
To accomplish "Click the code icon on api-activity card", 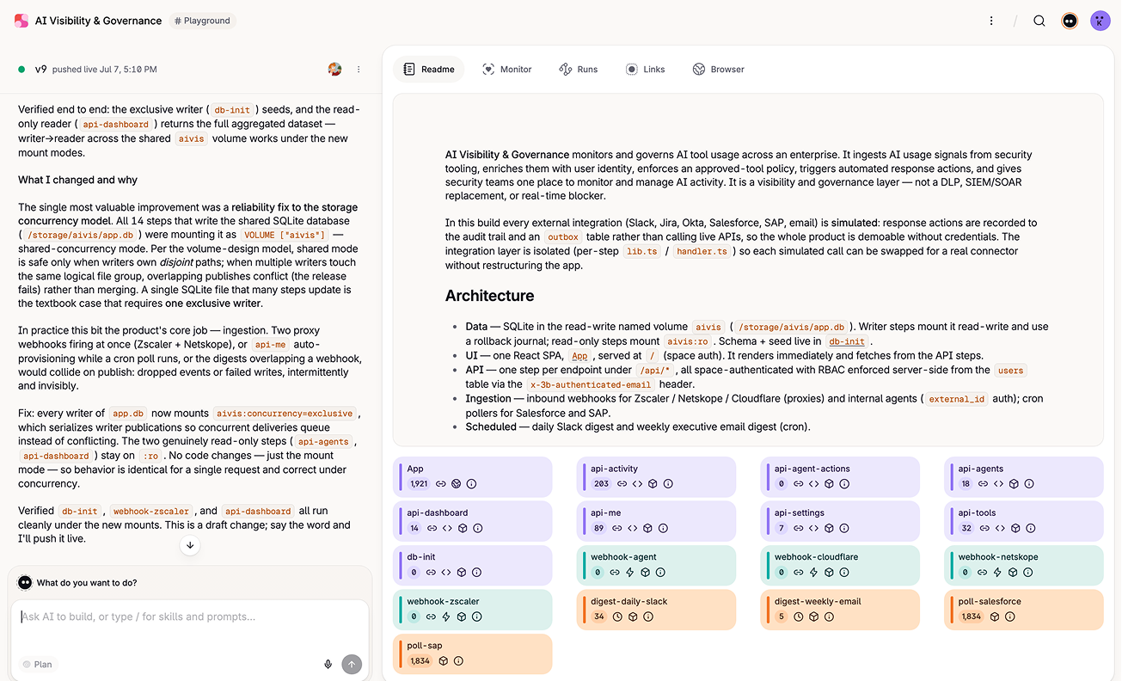I will tap(637, 484).
